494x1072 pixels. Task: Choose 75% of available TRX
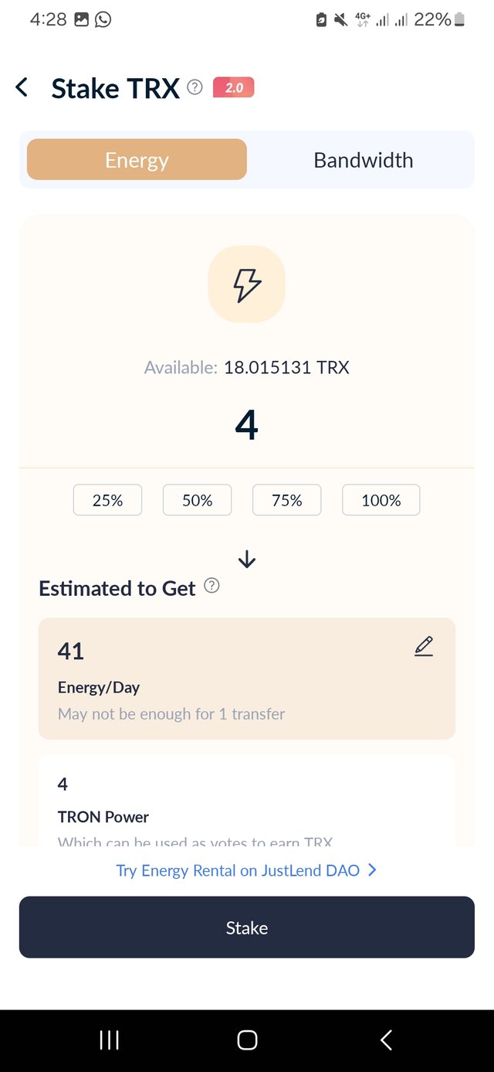click(x=286, y=500)
